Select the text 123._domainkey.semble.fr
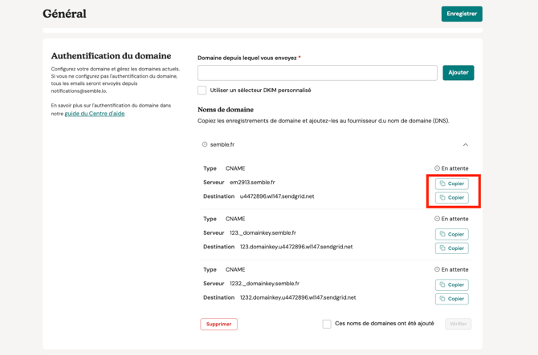538x355 pixels. coord(263,232)
